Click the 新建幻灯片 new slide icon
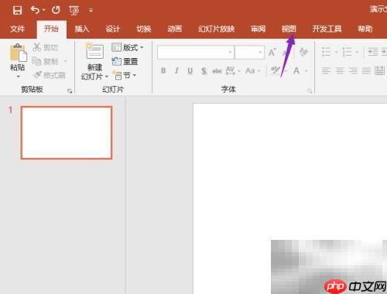The image size is (387, 294). point(94,51)
